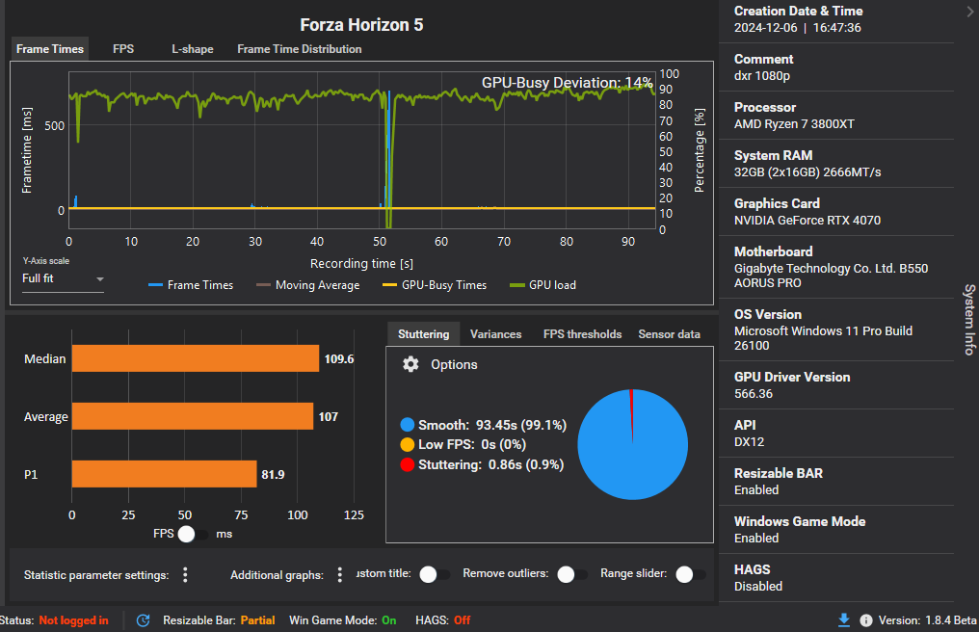Screen dimensions: 979x632
Task: Click 'AMD Ryzen 7 3800XT' processor value
Action: click(794, 123)
